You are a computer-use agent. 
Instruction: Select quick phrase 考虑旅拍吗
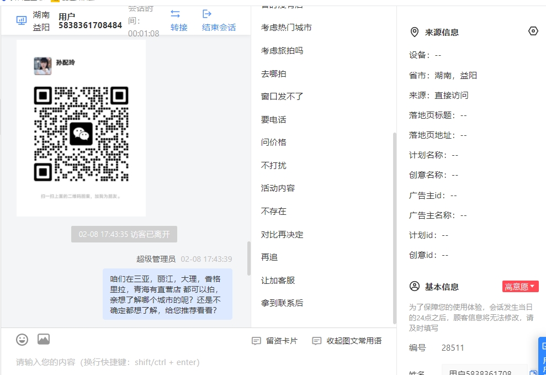pos(282,50)
